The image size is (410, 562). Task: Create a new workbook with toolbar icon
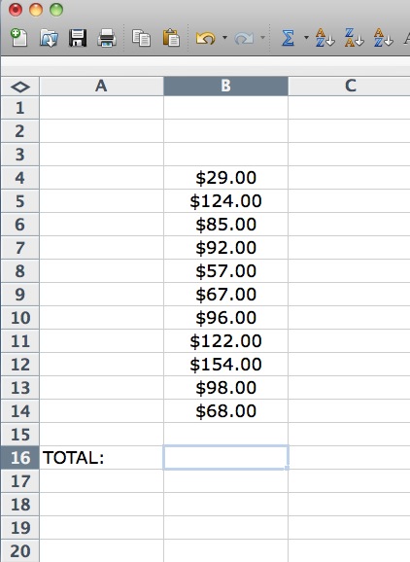(18, 38)
